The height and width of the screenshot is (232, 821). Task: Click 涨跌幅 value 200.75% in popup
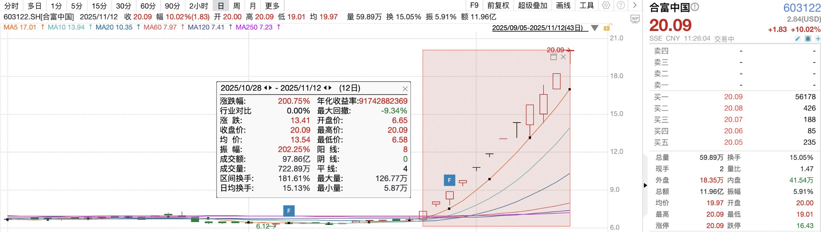[294, 101]
